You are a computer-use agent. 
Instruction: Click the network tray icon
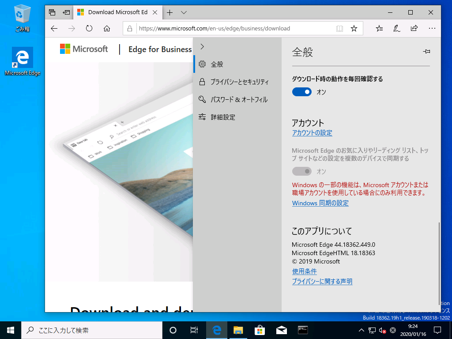tap(372, 330)
